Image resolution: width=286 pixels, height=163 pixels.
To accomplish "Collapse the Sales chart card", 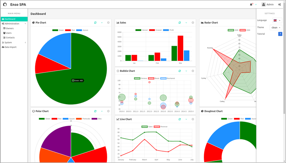I will (186, 23).
